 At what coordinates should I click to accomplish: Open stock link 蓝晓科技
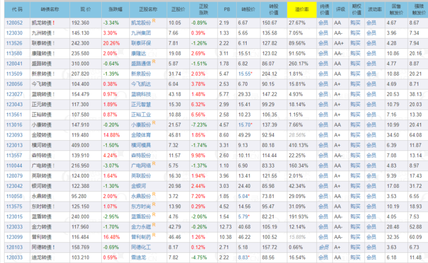[141, 95]
